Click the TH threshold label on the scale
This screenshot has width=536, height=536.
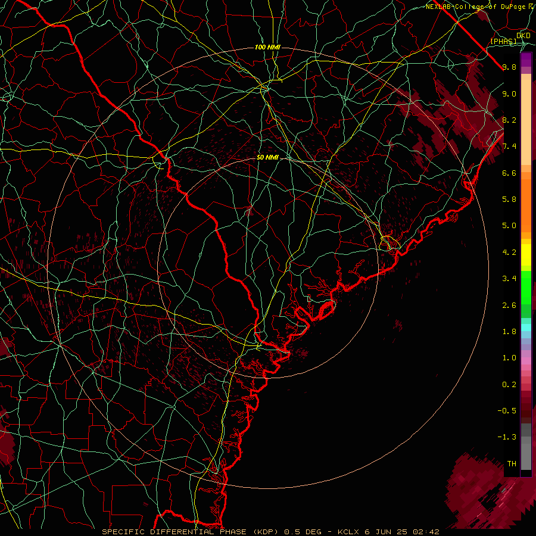click(512, 464)
